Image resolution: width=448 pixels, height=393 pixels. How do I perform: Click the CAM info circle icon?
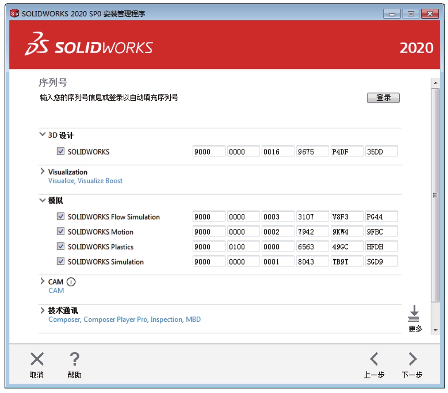tap(71, 282)
